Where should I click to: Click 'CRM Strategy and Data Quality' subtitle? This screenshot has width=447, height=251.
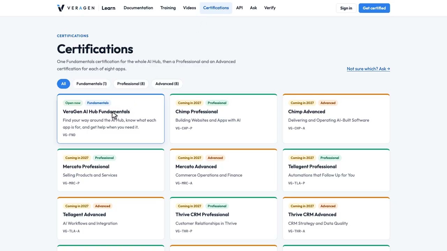click(x=318, y=223)
